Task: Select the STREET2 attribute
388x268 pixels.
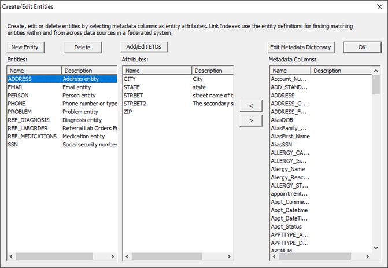Action: (178, 104)
